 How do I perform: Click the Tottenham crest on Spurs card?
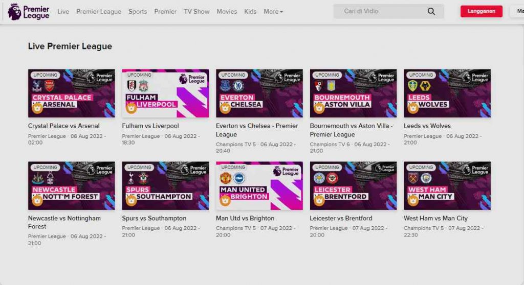(x=131, y=178)
